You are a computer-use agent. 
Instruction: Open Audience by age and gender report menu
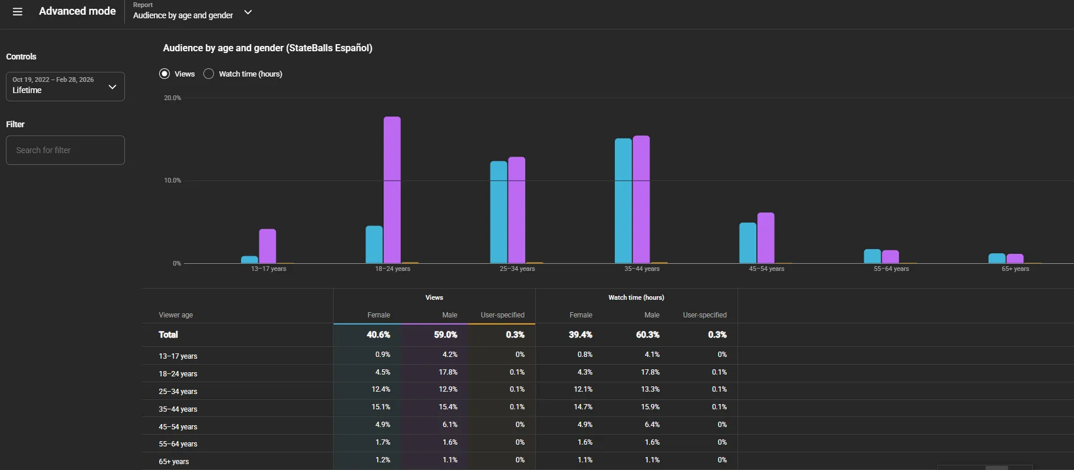click(x=183, y=15)
